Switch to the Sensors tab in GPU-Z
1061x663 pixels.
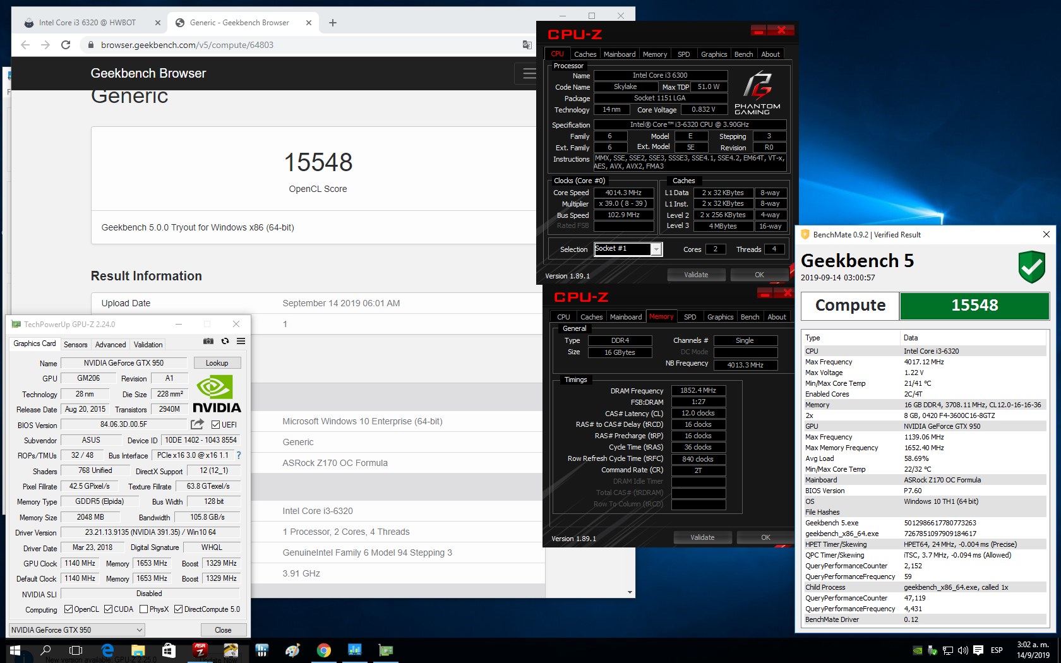(x=75, y=345)
